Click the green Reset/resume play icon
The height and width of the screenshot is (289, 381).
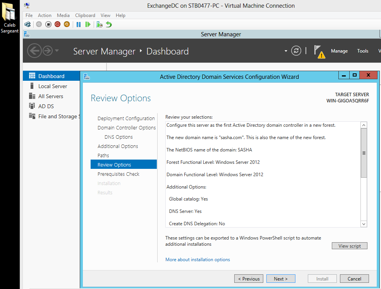(x=88, y=24)
